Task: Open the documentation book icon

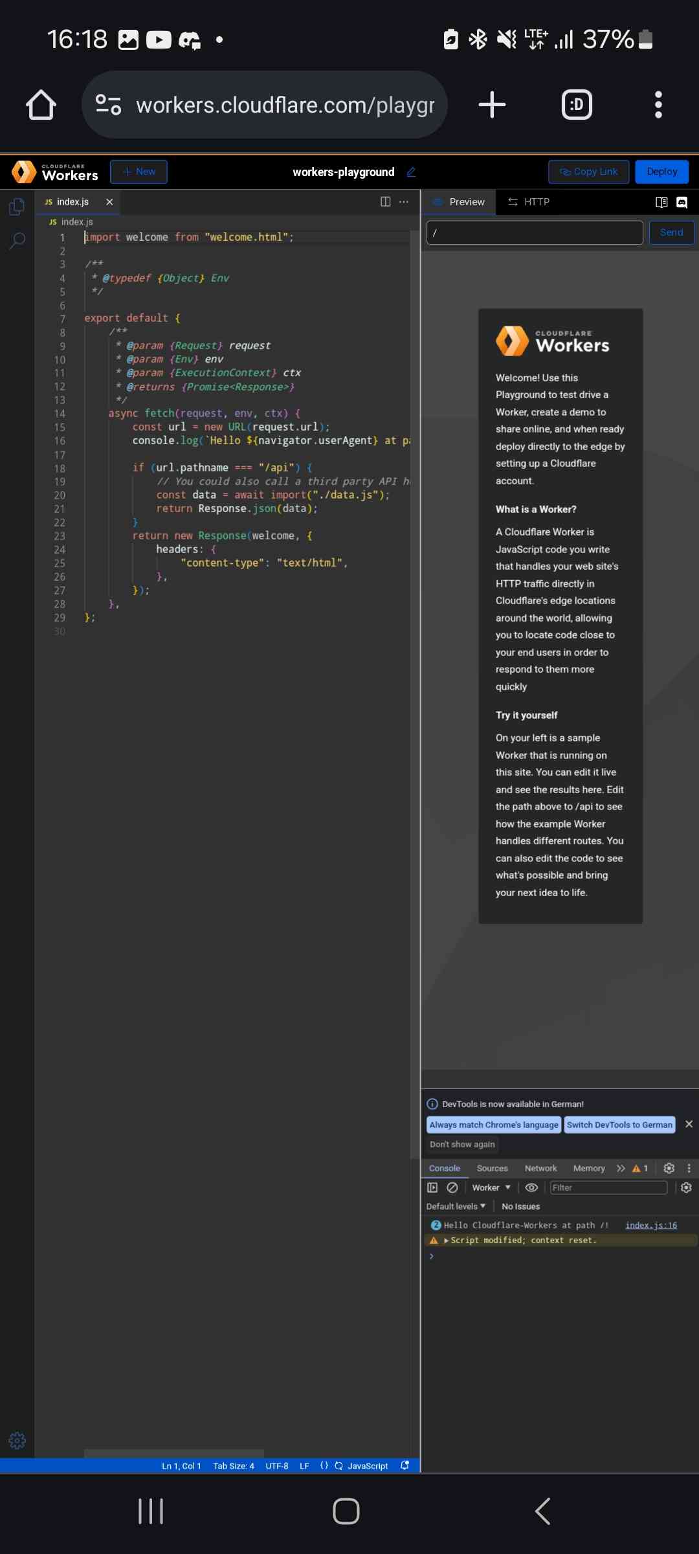Action: [x=661, y=202]
